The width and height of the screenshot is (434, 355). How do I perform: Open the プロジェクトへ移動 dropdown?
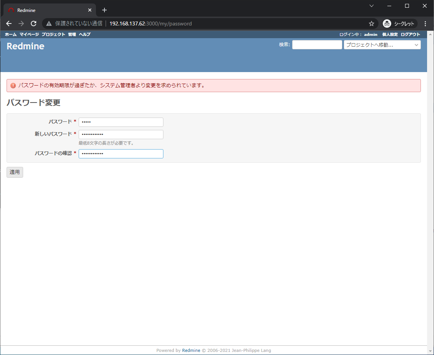pyautogui.click(x=382, y=45)
